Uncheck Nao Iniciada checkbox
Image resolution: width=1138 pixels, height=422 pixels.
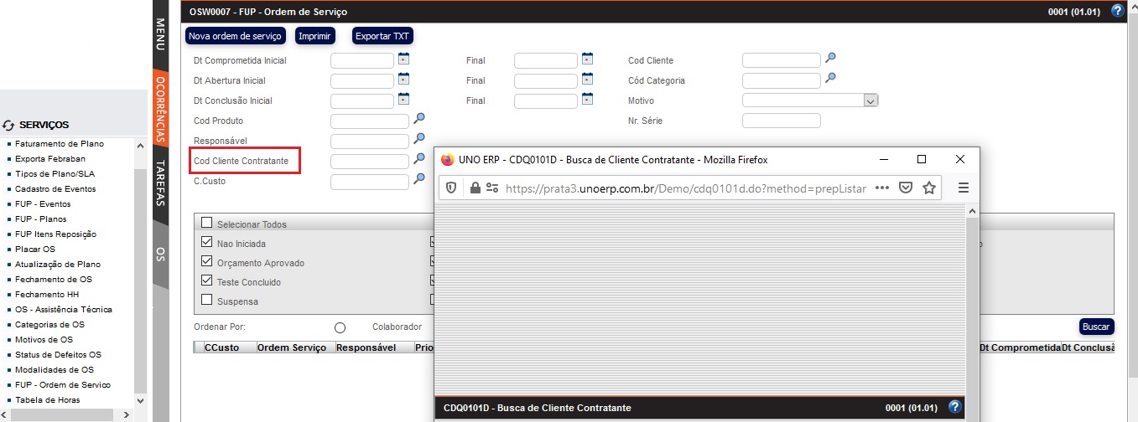tap(206, 243)
